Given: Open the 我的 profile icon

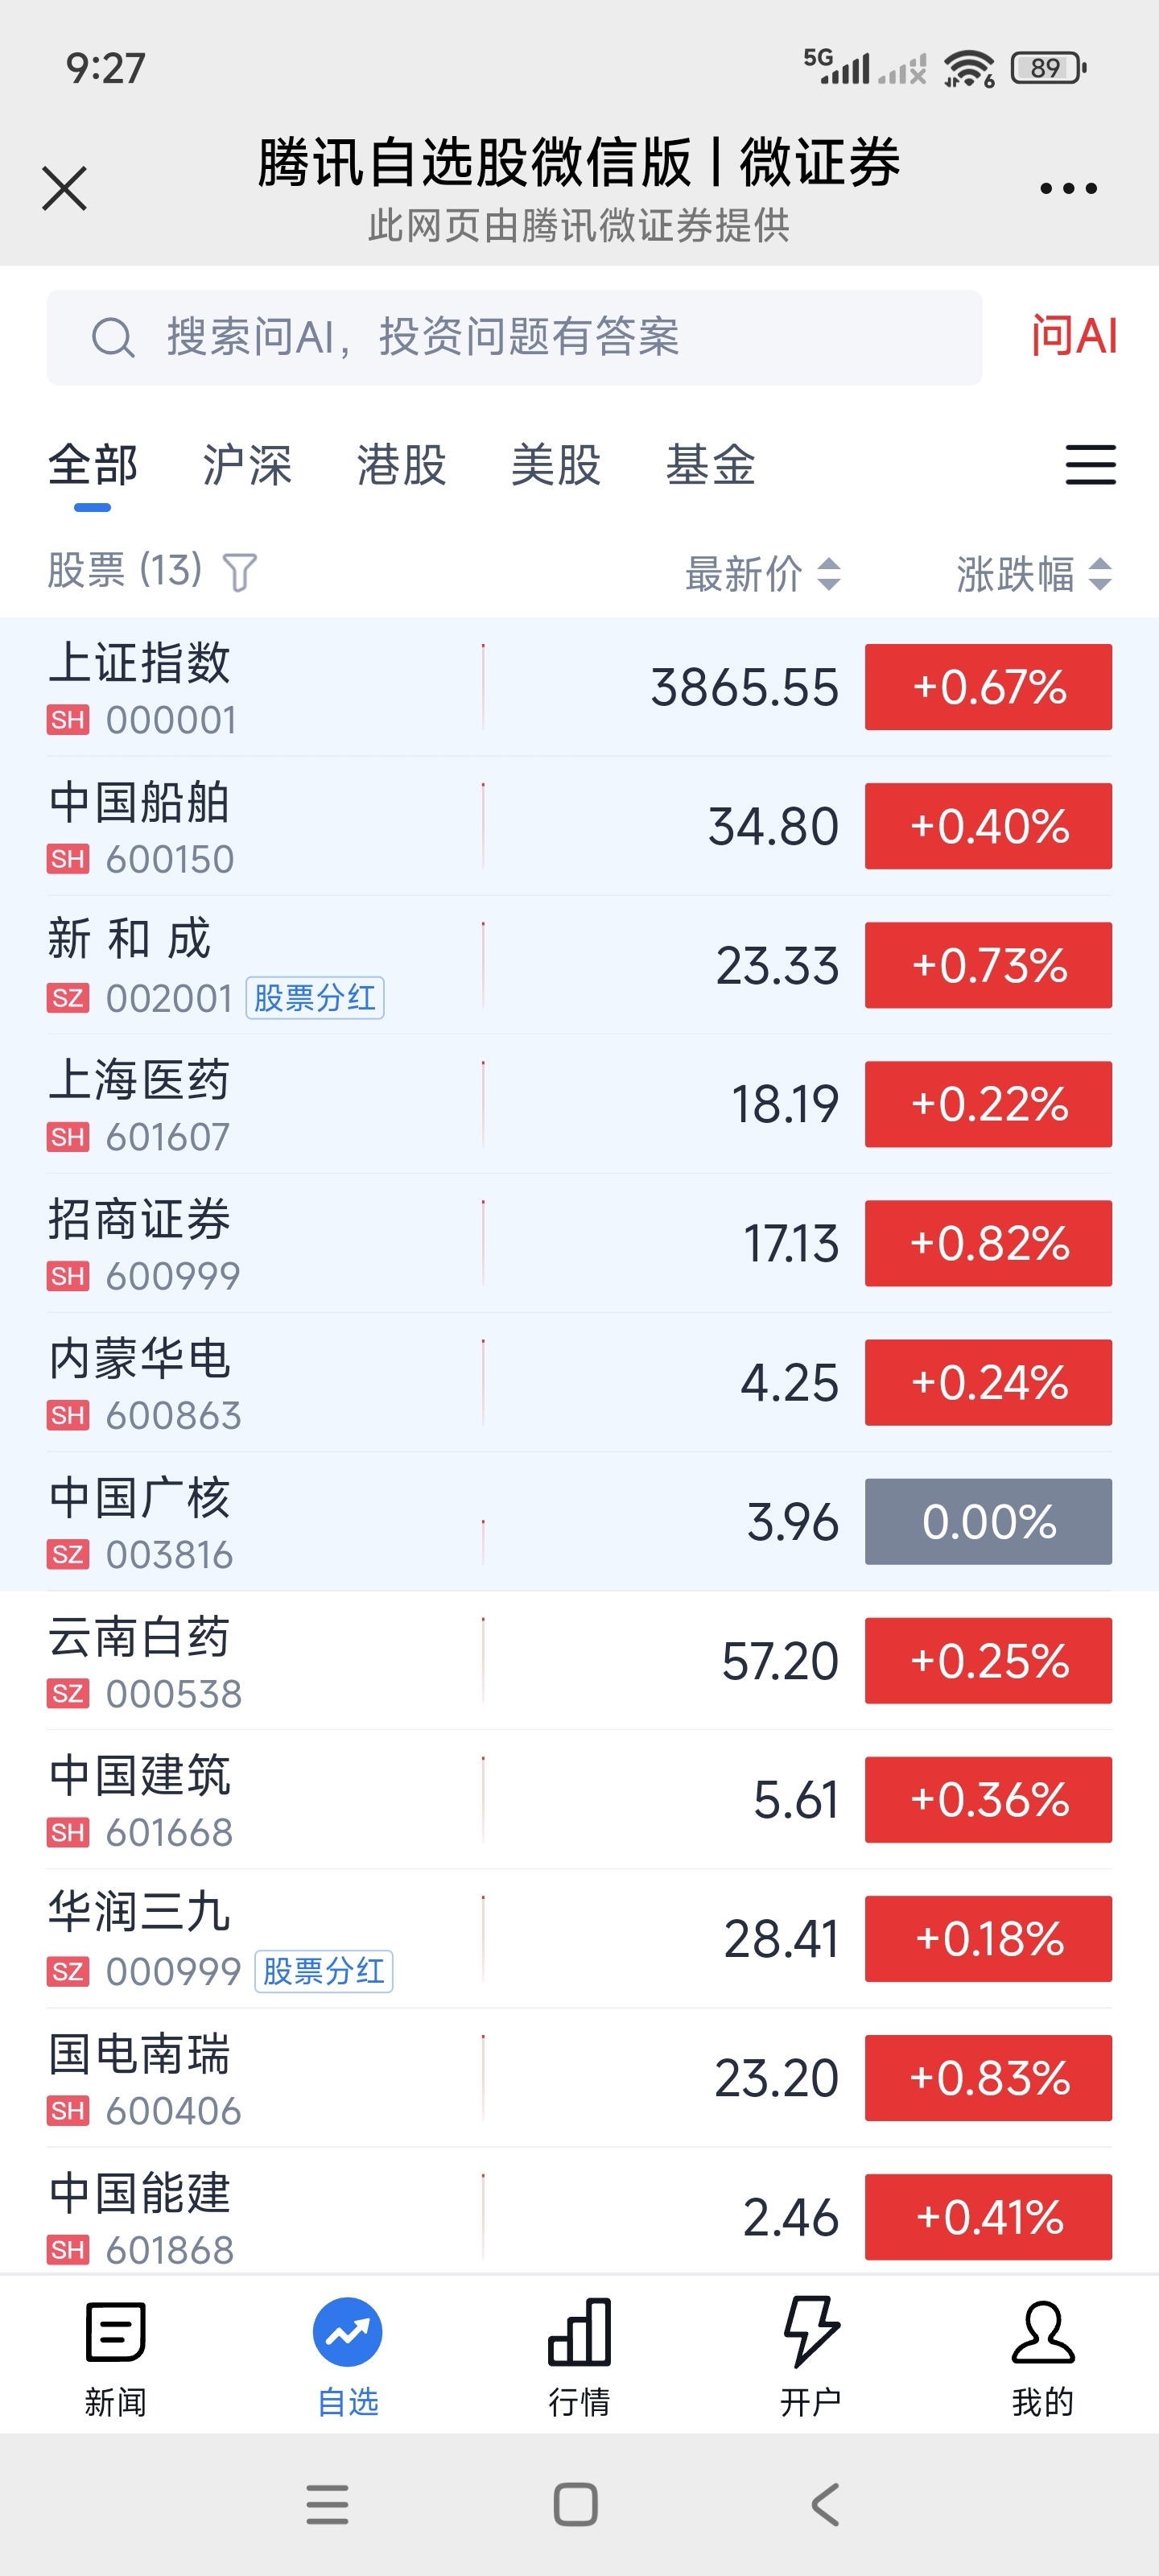Looking at the screenshot, I should click(x=1042, y=2332).
